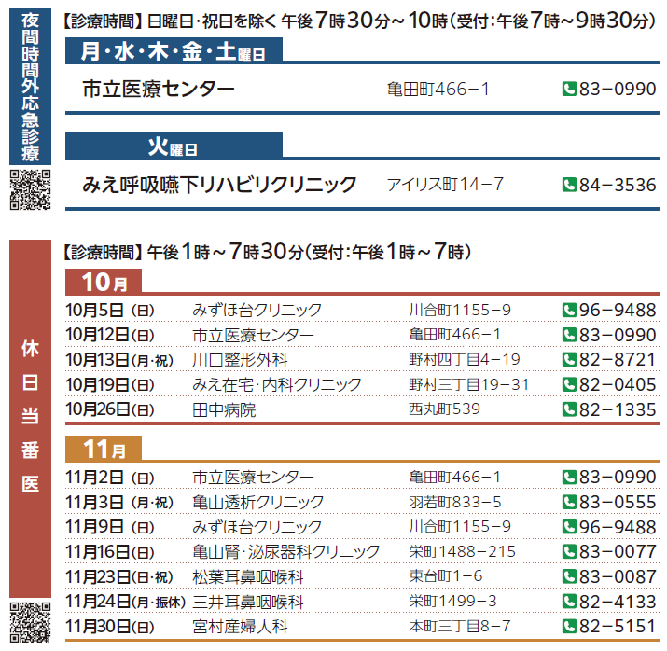Screen dimensions: 667x651
Task: Click the QR code below 休日当番医
Action: click(29, 623)
